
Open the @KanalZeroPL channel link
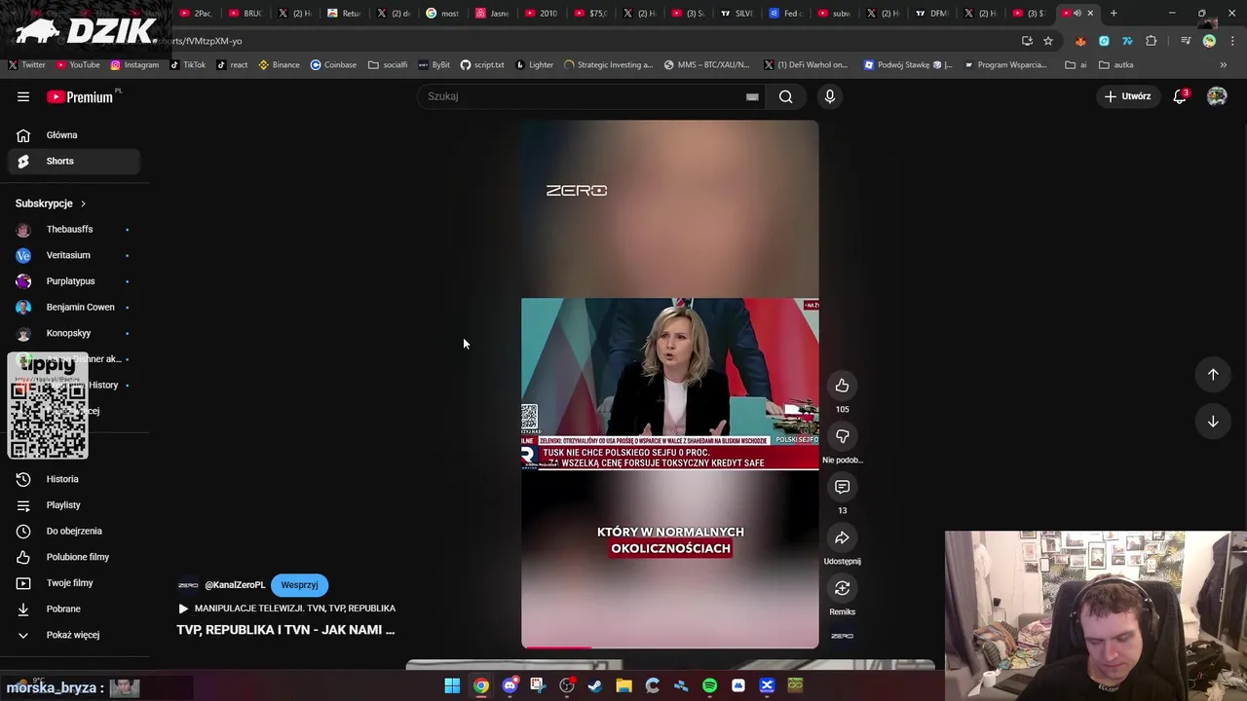click(235, 585)
